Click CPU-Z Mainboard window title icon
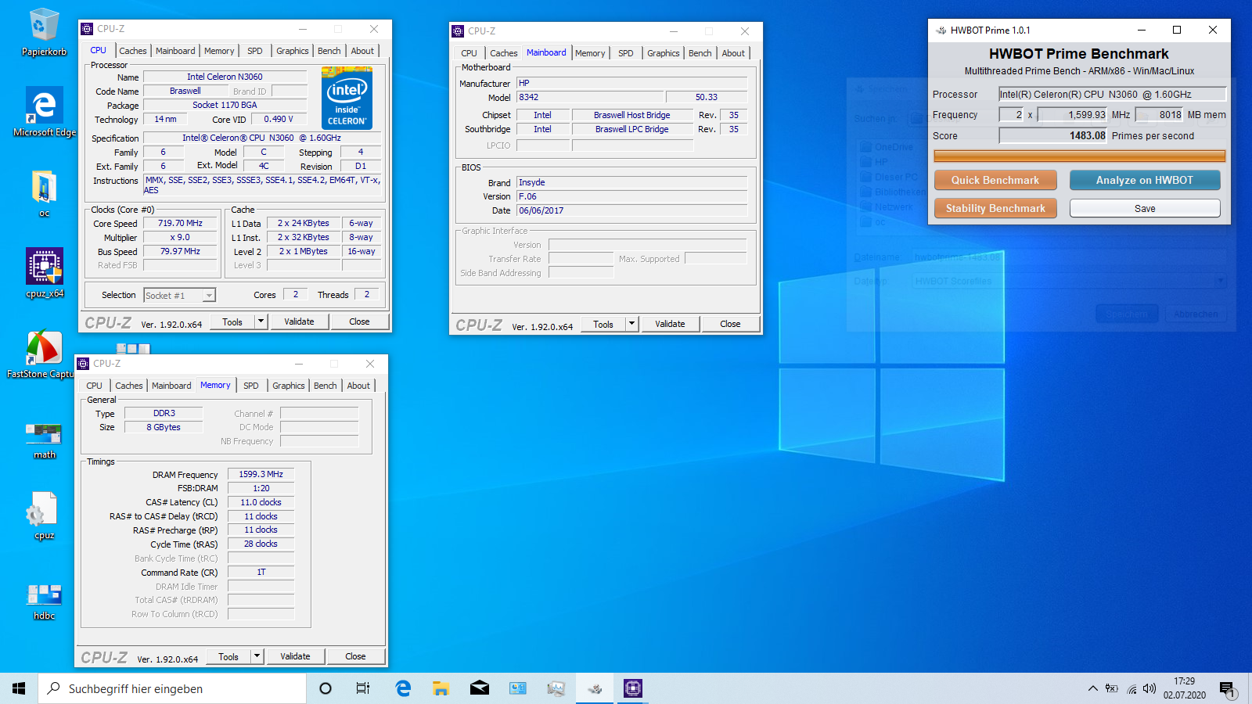The image size is (1252, 704). point(458,31)
